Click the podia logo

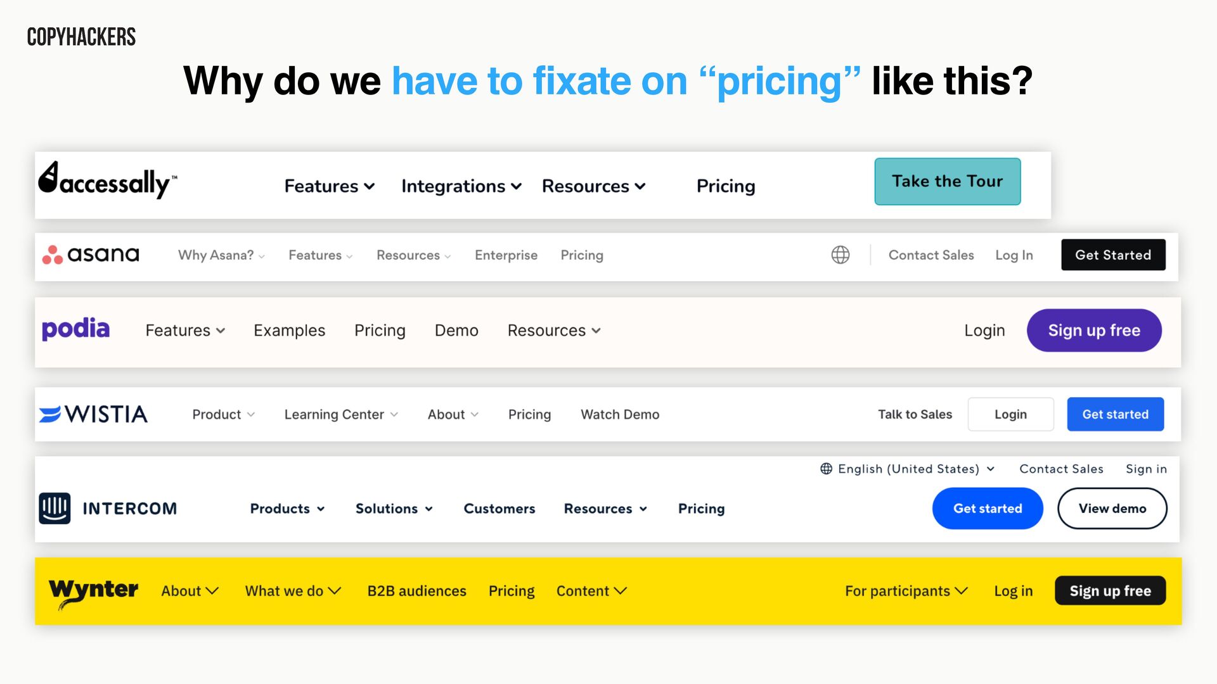[x=75, y=329]
